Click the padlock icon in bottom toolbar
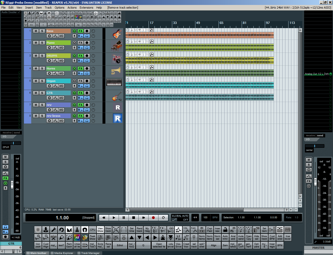The image size is (333, 255). tap(225, 230)
